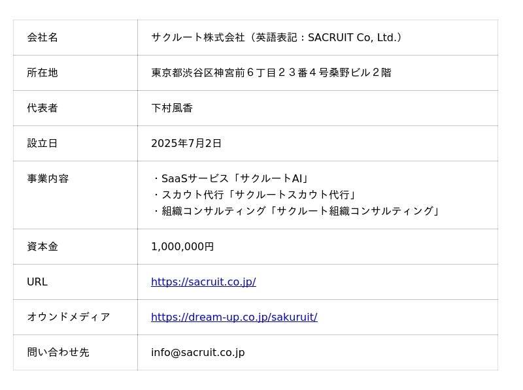This screenshot has width=523, height=390.
Task: Click the 事業内容 label cell
Action: 48,178
